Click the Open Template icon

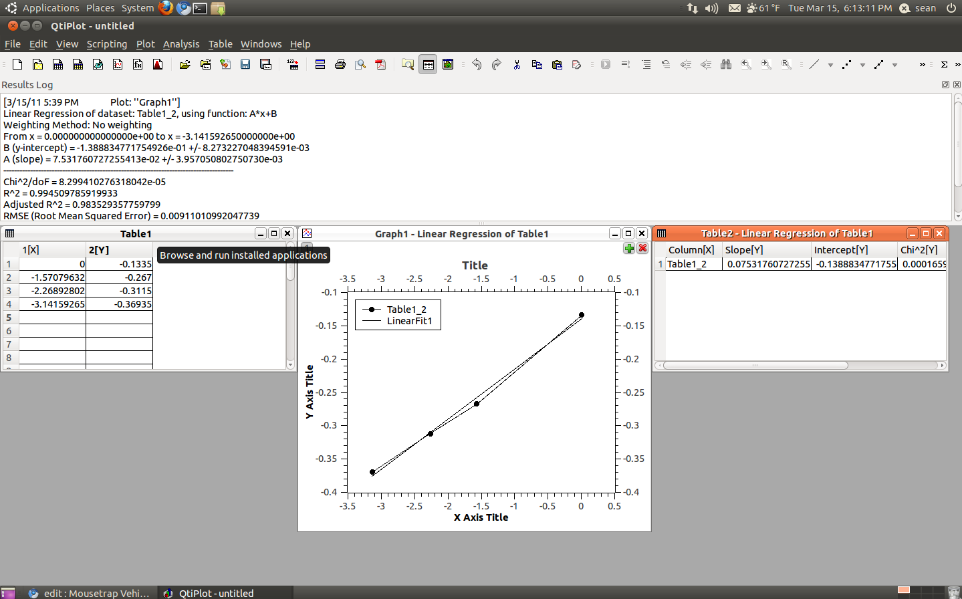point(205,64)
